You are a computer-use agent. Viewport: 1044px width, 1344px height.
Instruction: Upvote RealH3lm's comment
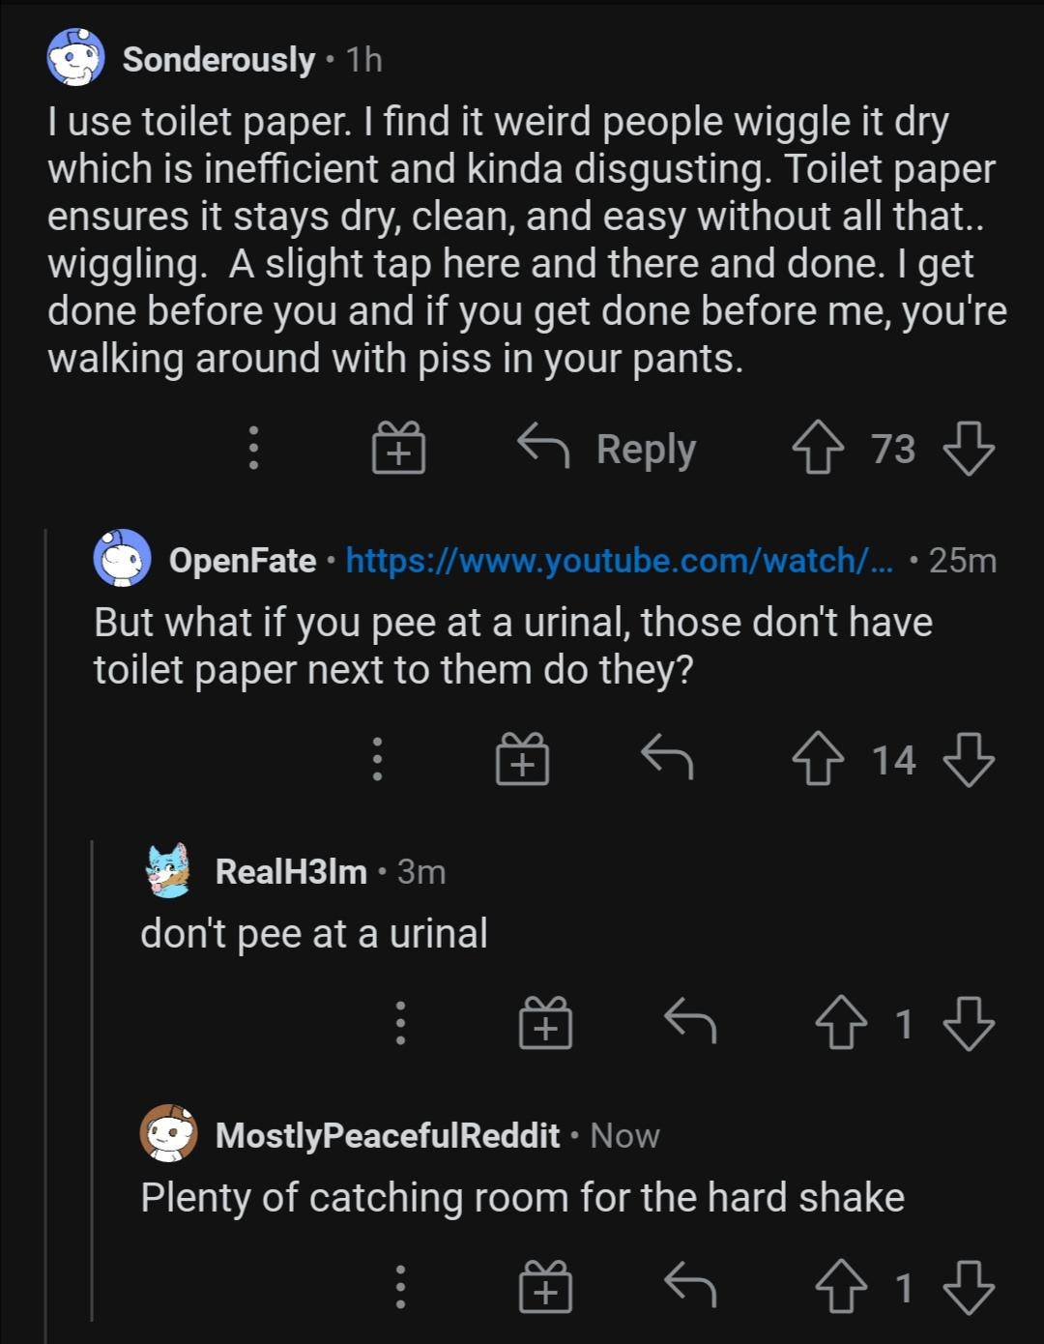tap(838, 1023)
